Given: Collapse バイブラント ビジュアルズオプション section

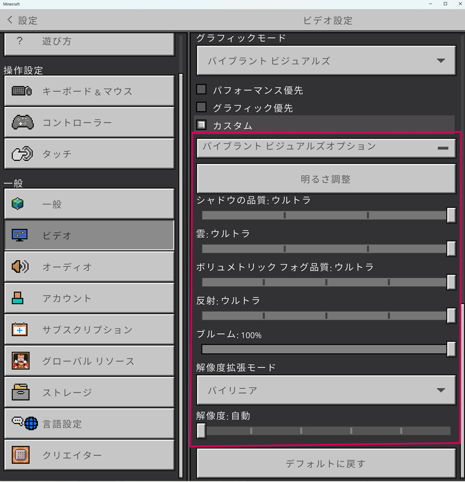Looking at the screenshot, I should [326, 148].
